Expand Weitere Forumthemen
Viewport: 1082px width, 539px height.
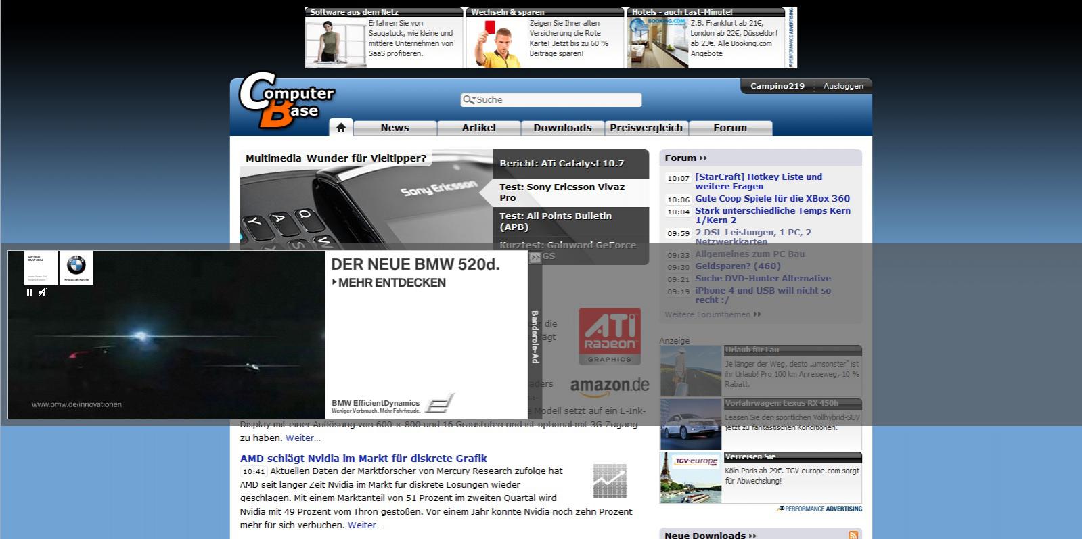coord(713,314)
